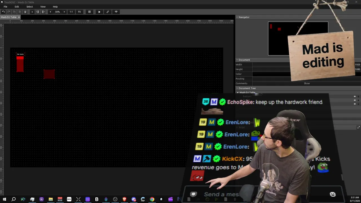
Task: Toggle visibility eye for the first tree row
Action: [x=355, y=96]
